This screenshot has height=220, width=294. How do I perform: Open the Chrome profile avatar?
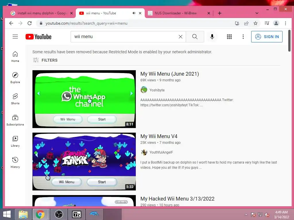276,23
